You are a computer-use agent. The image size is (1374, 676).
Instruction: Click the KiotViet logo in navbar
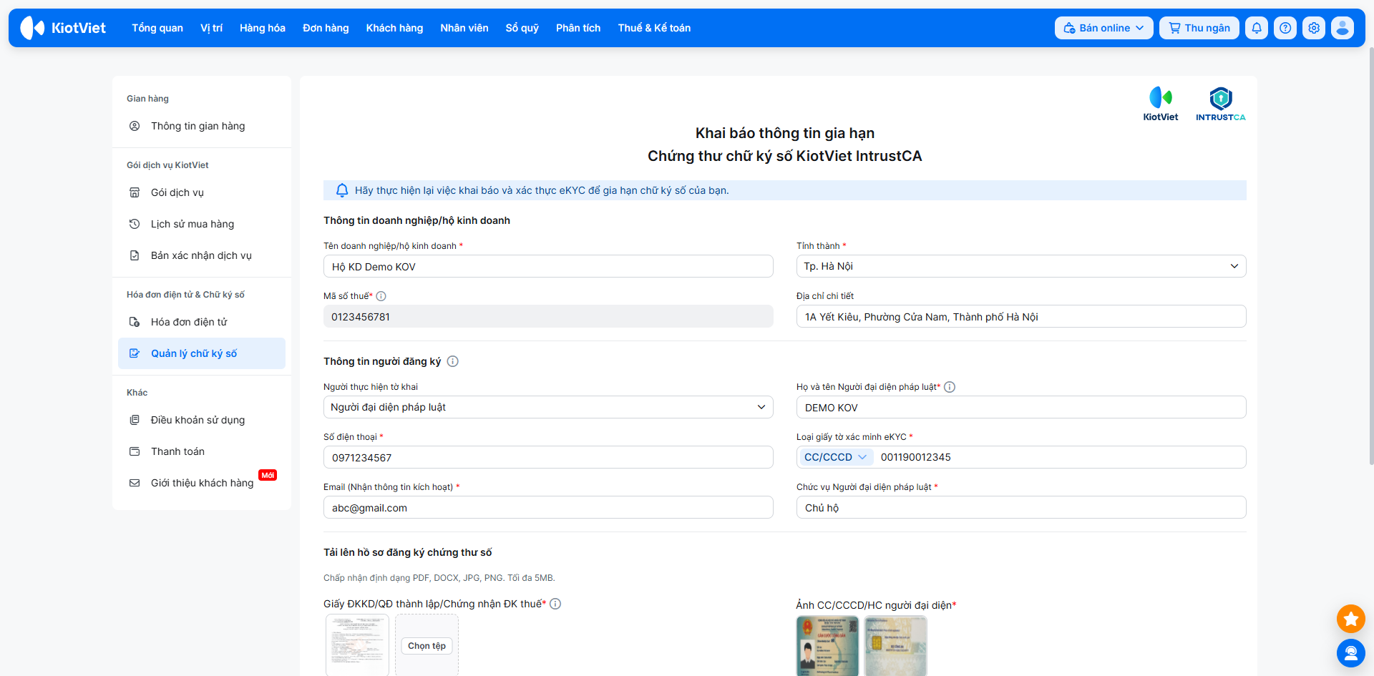(63, 28)
